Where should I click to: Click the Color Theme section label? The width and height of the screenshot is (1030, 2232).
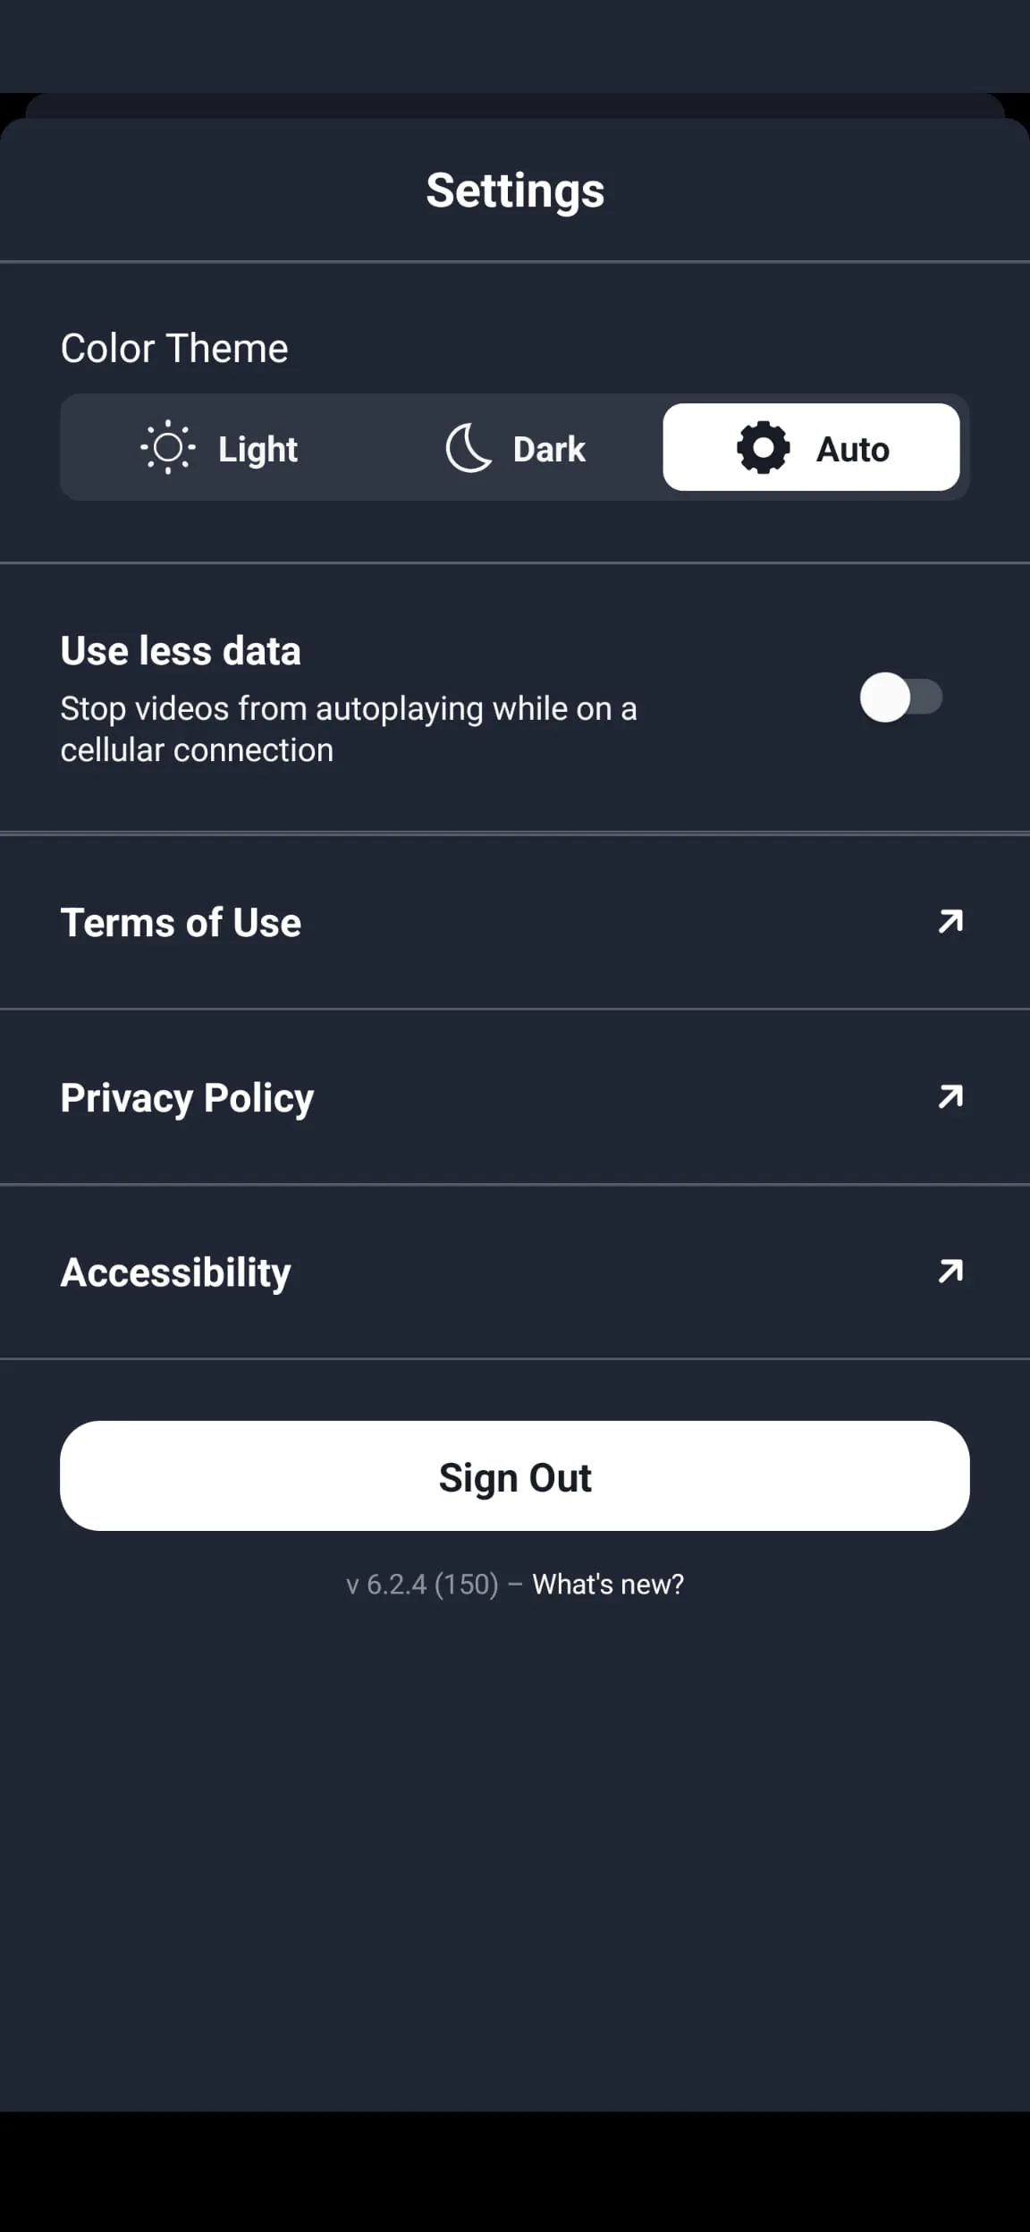click(x=174, y=348)
